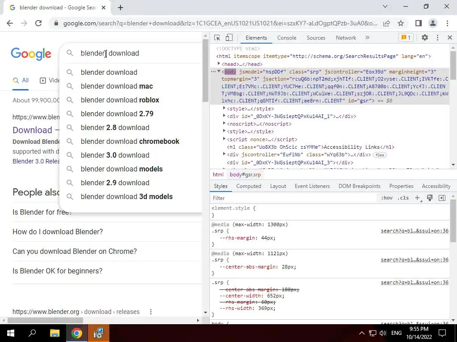
Task: Click the rendering emulation paintbrush icon in Styles
Action: [430, 198]
